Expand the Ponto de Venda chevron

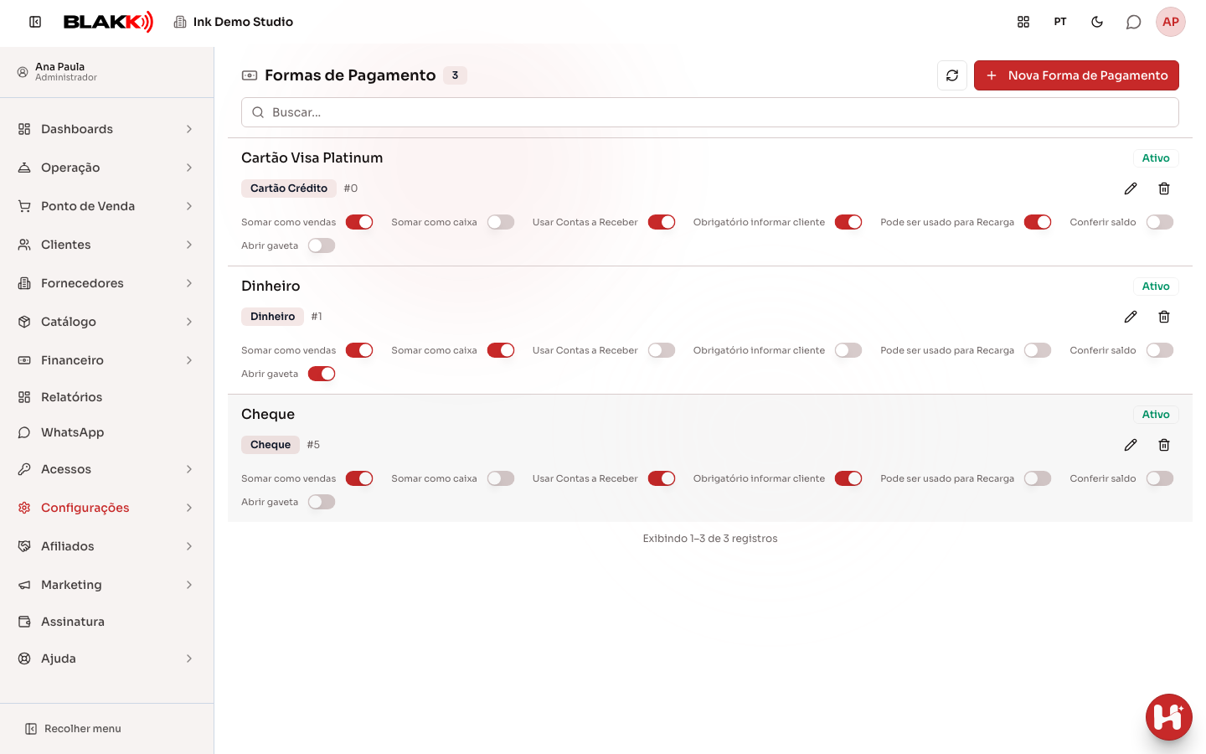coord(189,206)
